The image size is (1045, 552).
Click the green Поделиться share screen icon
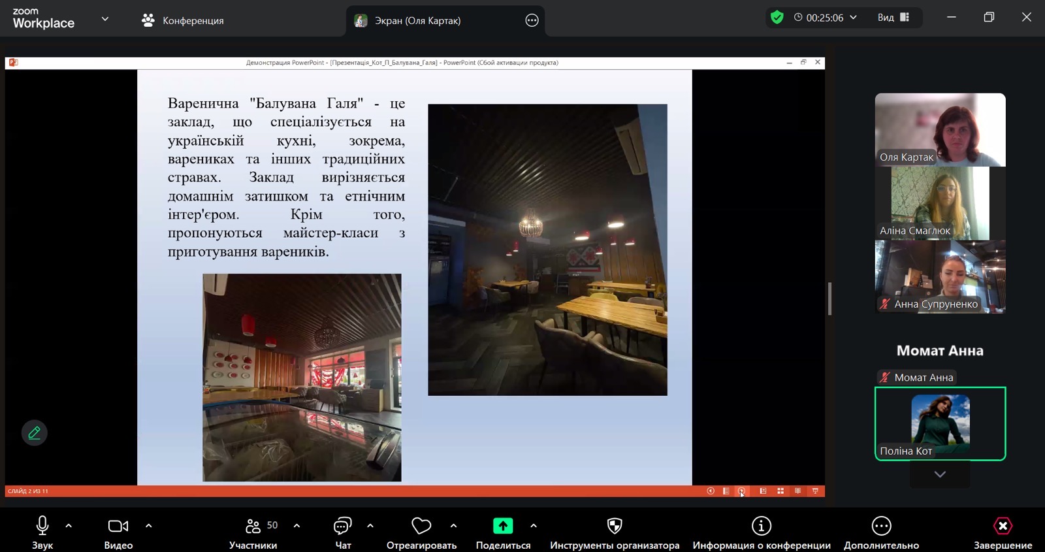tap(503, 527)
